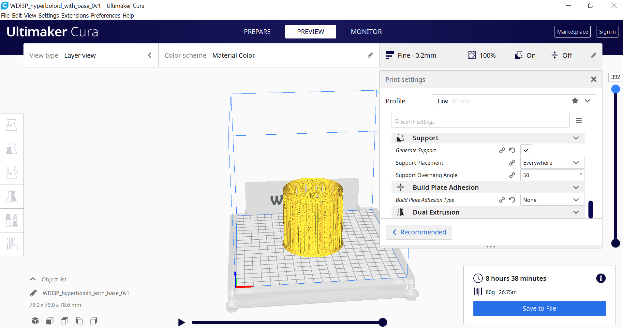Viewport: 623px width, 328px height.
Task: Click the Support Overhang Angle value field
Action: click(552, 175)
